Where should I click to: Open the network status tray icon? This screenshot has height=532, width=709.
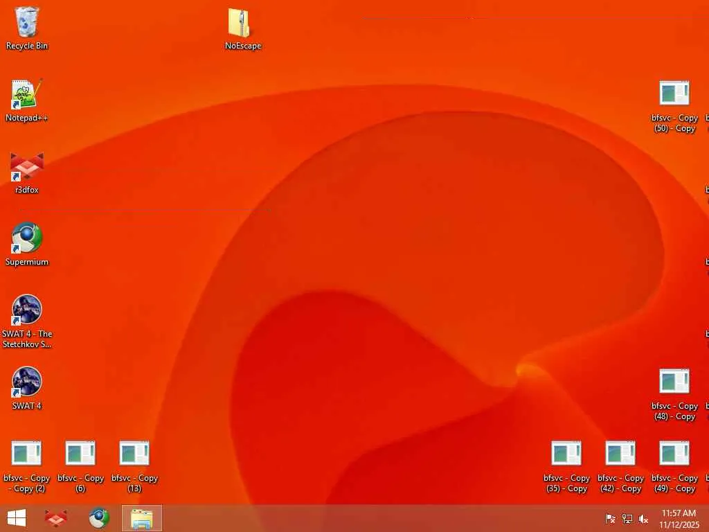coord(627,519)
